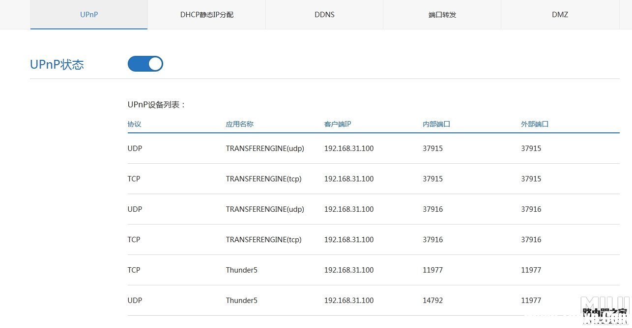Select TRANSFERENGINE(tcp) entry with port 37916

pos(263,240)
